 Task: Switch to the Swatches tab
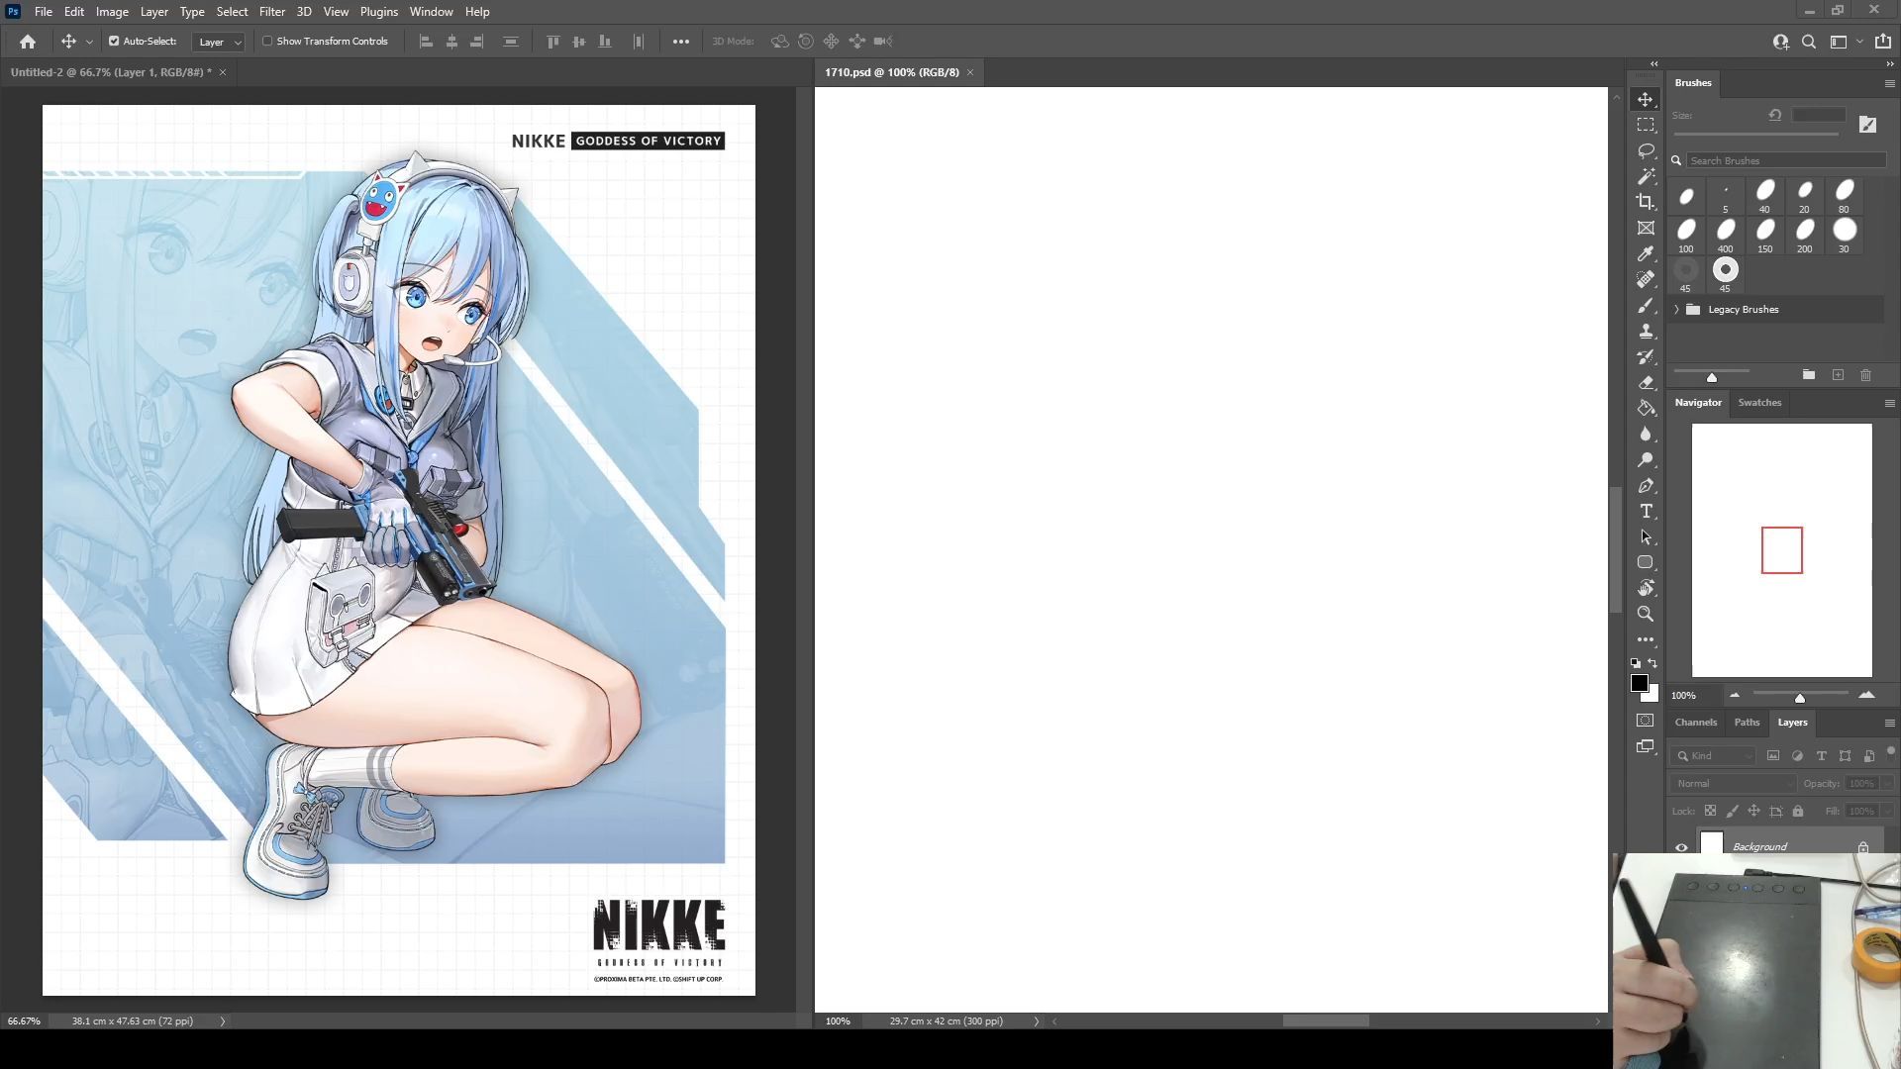tap(1759, 403)
